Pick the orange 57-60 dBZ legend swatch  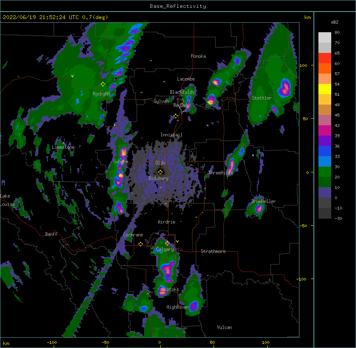point(325,68)
